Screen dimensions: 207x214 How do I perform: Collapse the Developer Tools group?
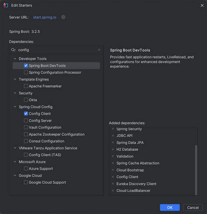[x=15, y=59]
